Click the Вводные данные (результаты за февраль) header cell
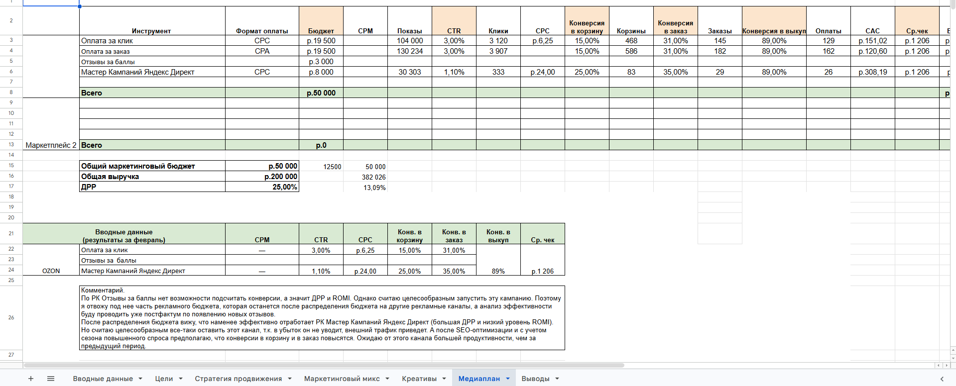Viewport: 956px width, 386px height. tap(124, 234)
